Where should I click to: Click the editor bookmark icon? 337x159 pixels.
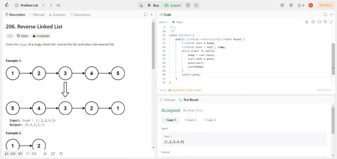click(313, 22)
